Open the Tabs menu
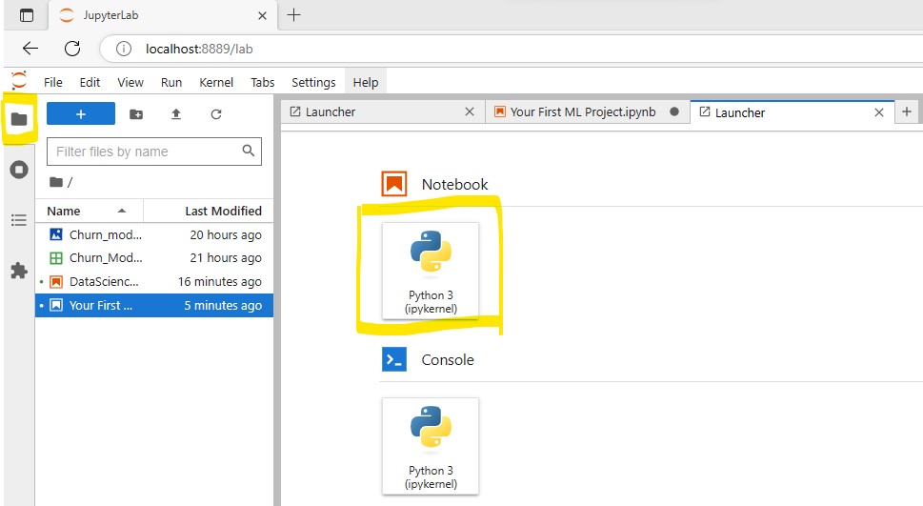The image size is (923, 506). 263,83
